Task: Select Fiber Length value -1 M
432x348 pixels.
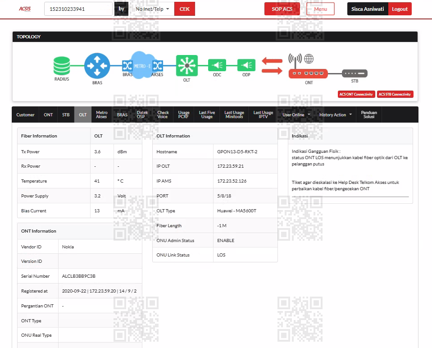Action: coord(222,225)
